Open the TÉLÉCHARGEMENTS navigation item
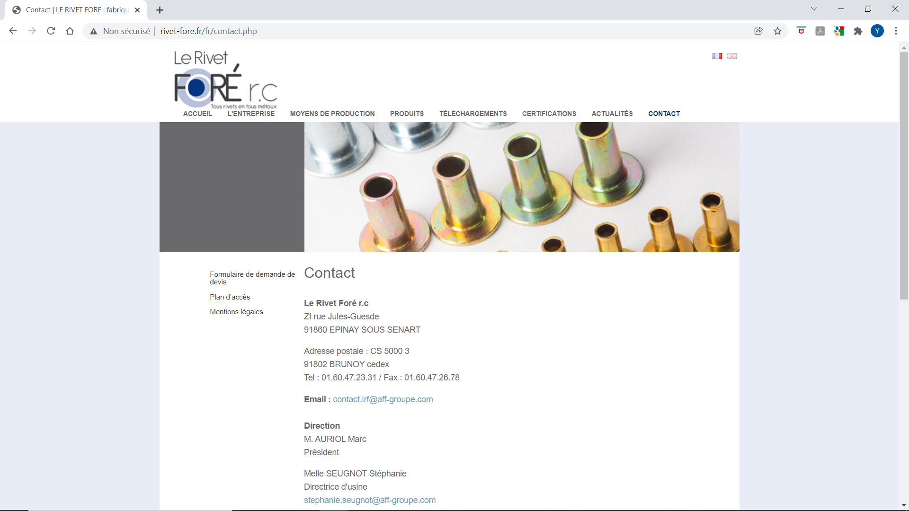This screenshot has height=511, width=909. 472,114
